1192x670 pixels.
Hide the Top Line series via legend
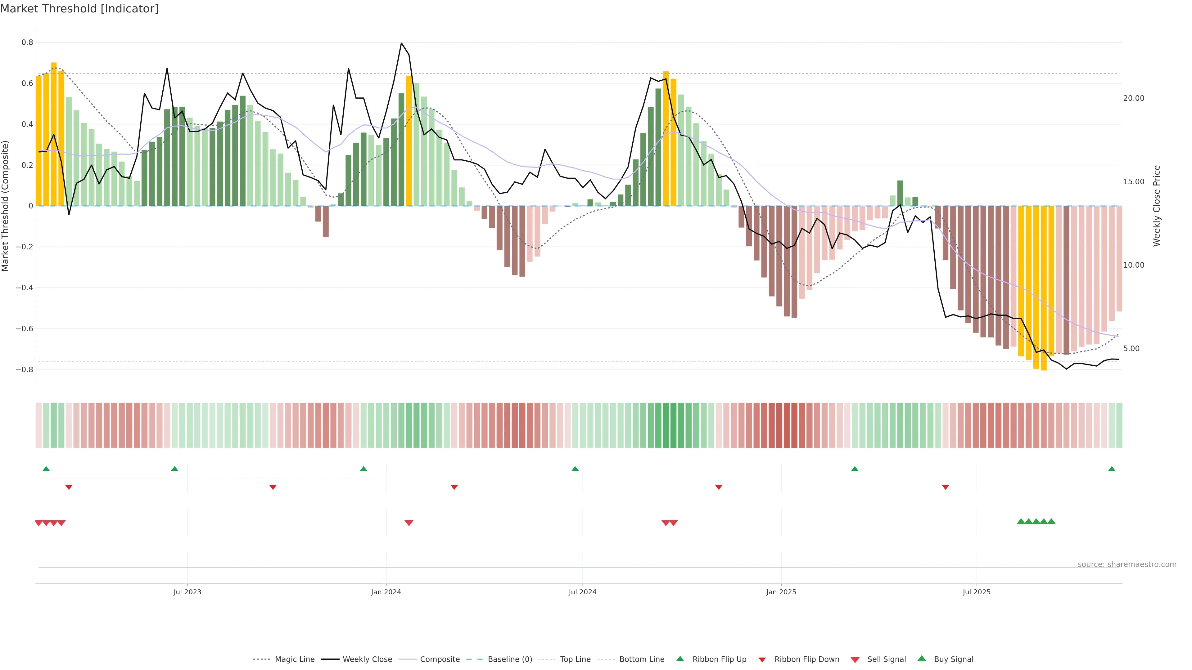click(x=575, y=659)
